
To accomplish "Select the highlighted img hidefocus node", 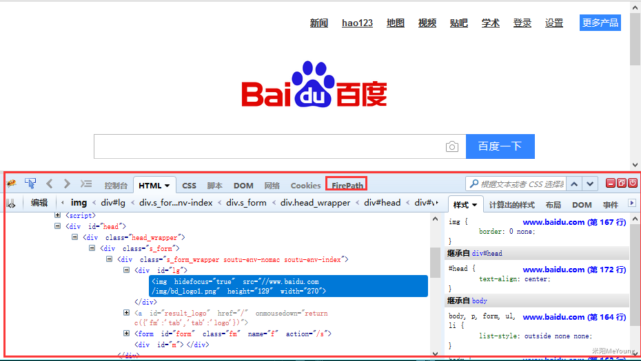I will [289, 286].
